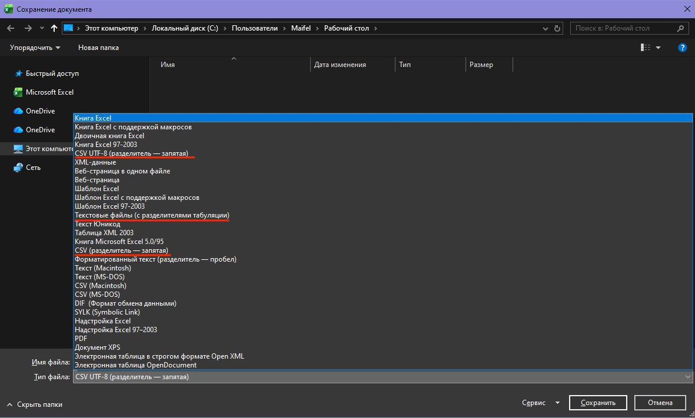Go forward with the right arrow
Viewport: 695px width, 418px height.
click(28, 28)
